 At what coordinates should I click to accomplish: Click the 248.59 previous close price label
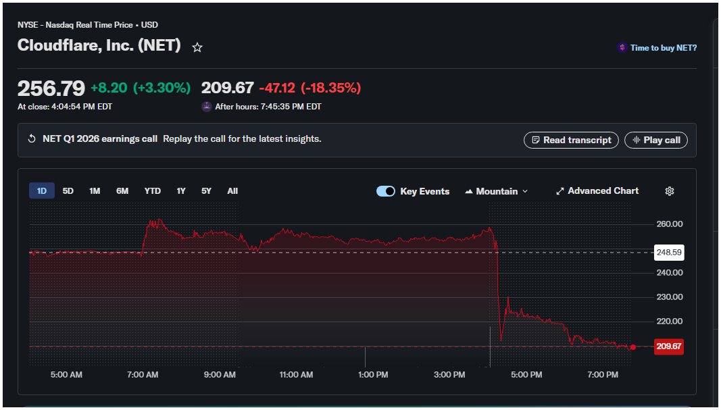point(669,253)
